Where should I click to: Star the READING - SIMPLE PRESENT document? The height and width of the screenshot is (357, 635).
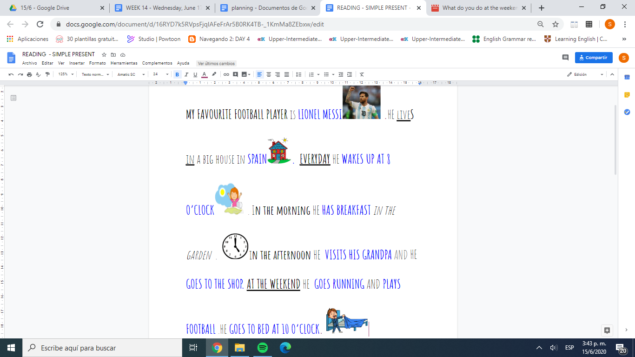click(x=104, y=54)
